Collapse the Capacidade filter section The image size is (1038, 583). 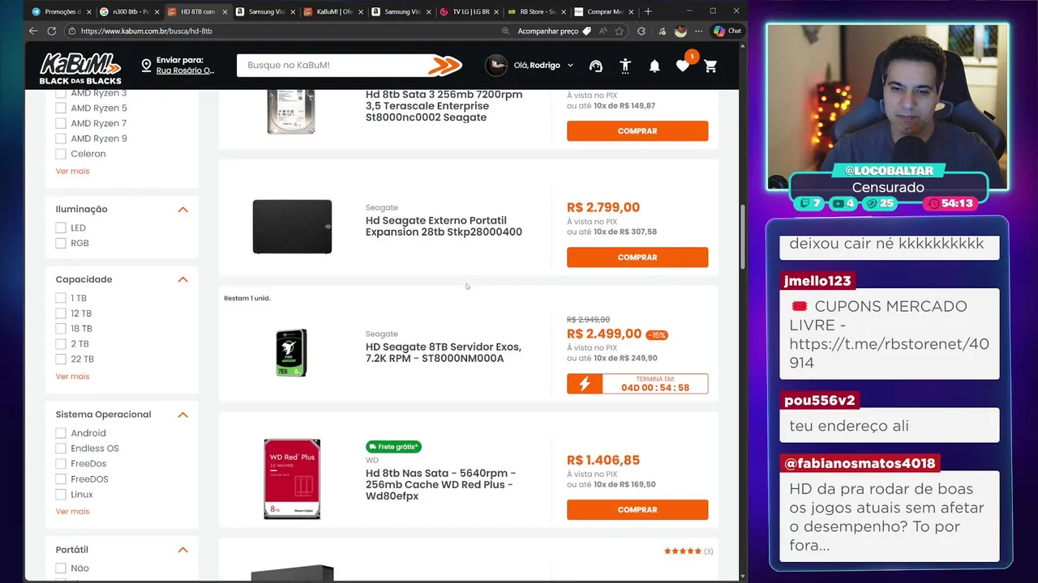182,280
